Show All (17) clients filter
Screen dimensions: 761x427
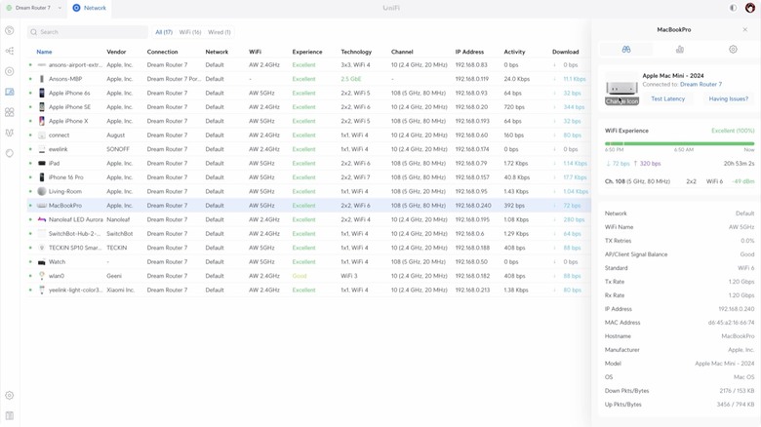(164, 32)
